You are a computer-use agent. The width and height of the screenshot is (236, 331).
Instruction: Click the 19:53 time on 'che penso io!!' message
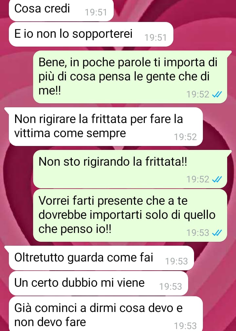coord(198,233)
